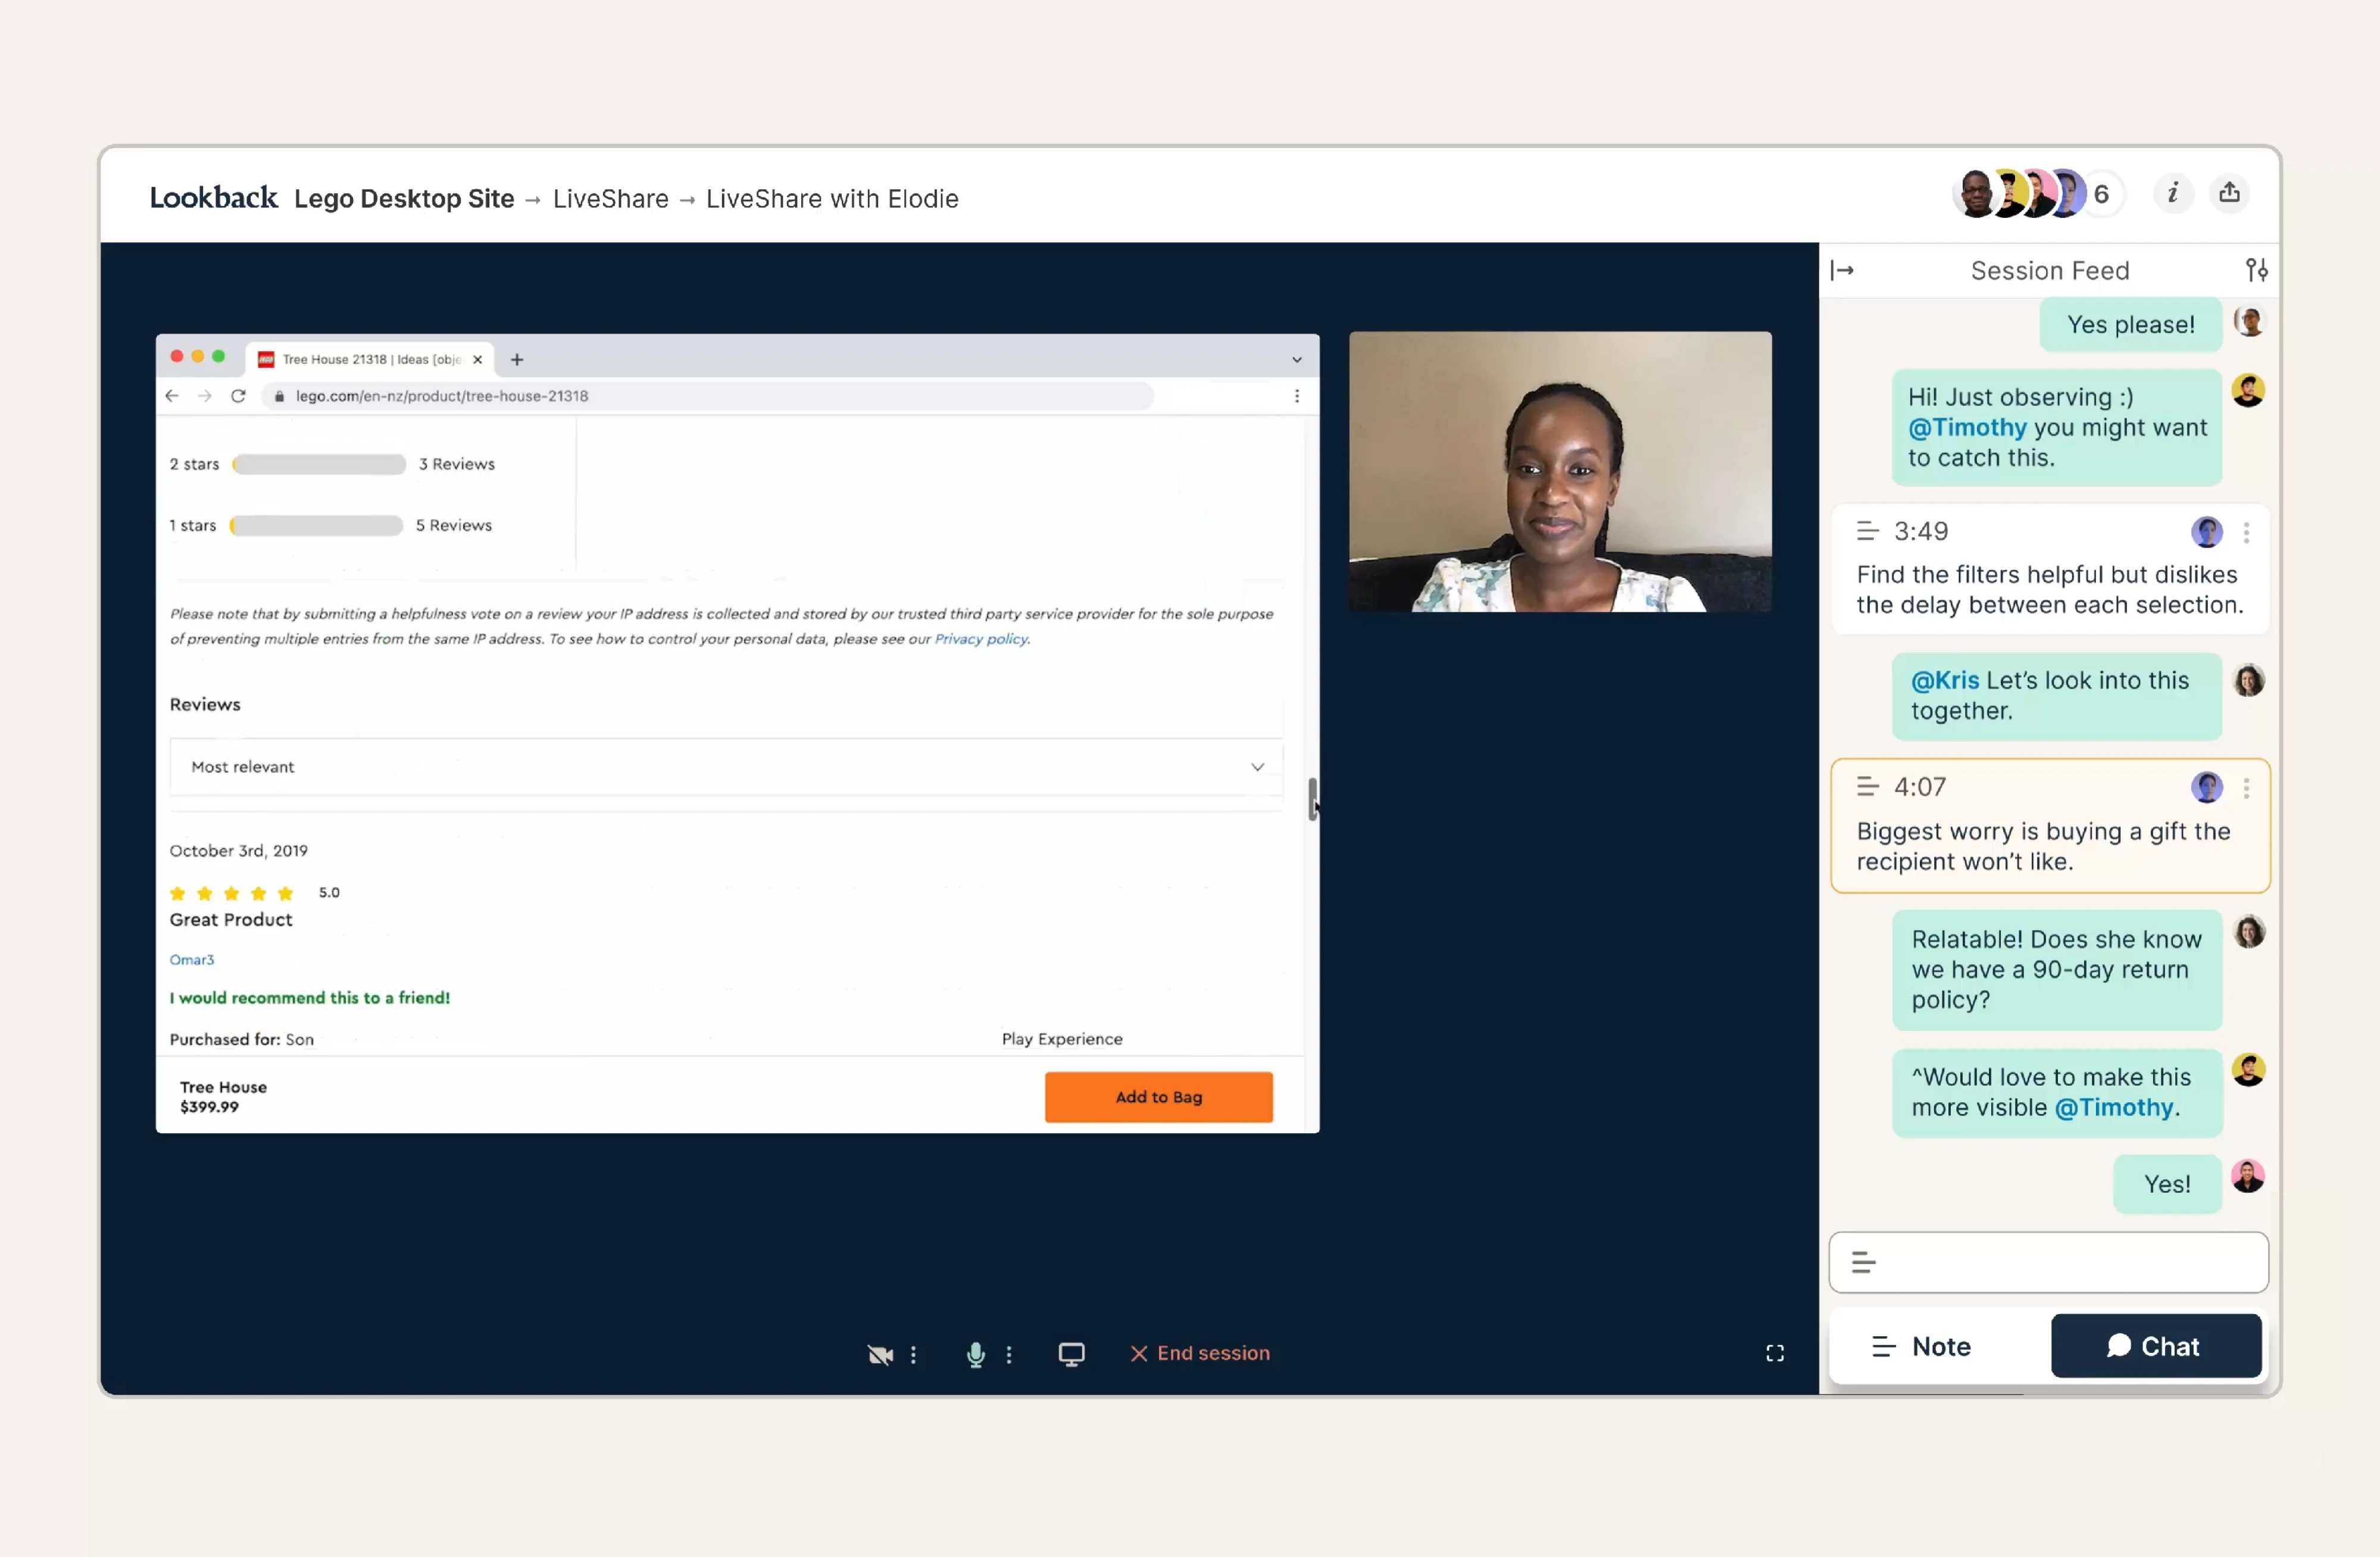Toggle microphone options via its three-dot menu
The width and height of the screenshot is (2380, 1557).
[x=1010, y=1354]
